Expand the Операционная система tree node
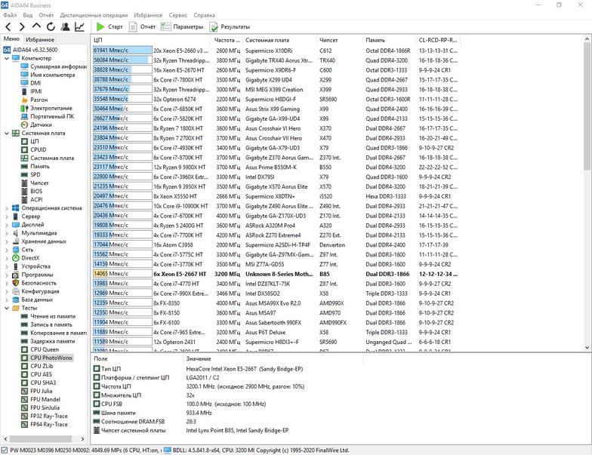Image resolution: width=592 pixels, height=455 pixels. click(6, 208)
